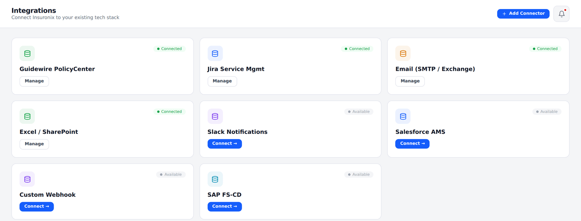
Task: Connect Salesforce AMS
Action: (x=412, y=144)
